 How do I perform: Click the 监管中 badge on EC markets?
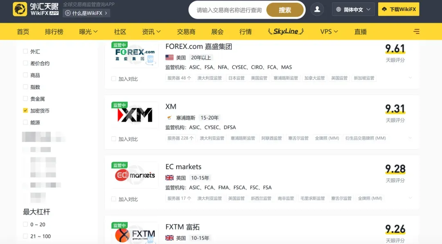120,165
